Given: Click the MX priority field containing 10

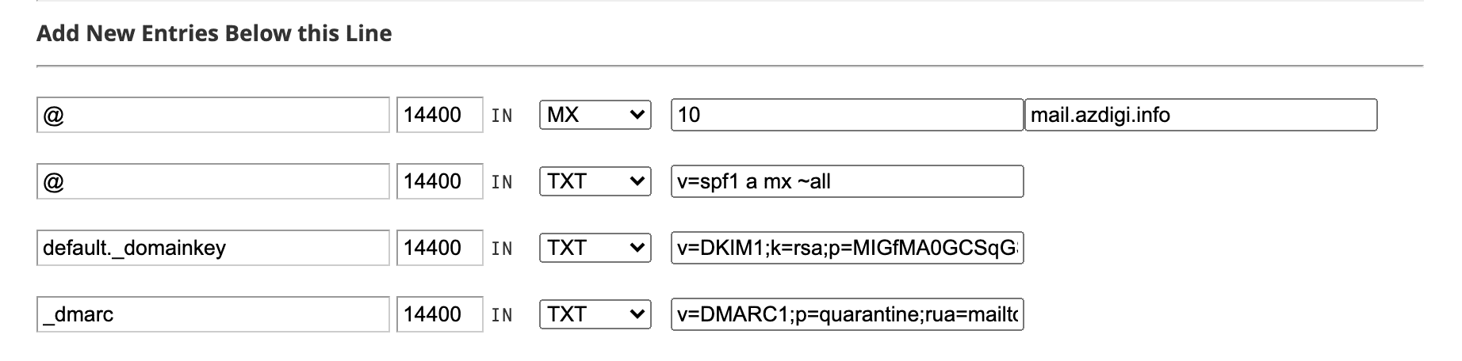Looking at the screenshot, I should pyautogui.click(x=847, y=115).
